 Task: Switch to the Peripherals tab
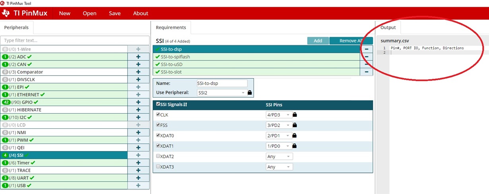[x=16, y=27]
